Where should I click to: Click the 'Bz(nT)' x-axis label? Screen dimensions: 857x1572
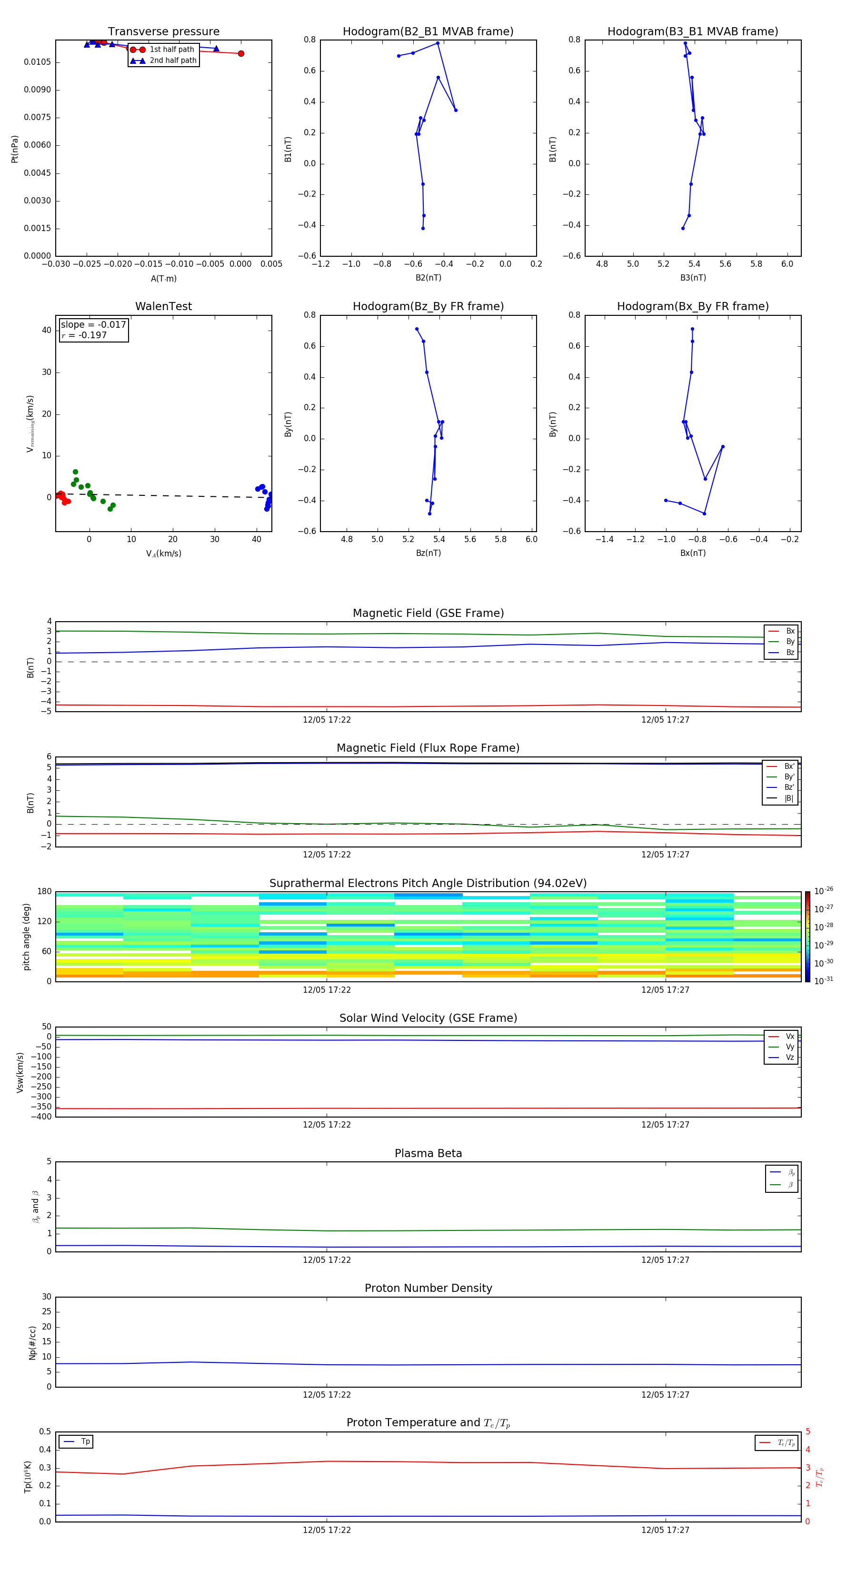[x=428, y=553]
